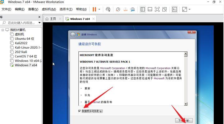Click the computer icon beside 我的计算机
This screenshot has height=124, width=224.
(7, 30)
